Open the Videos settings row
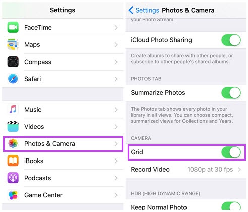 [63, 127]
